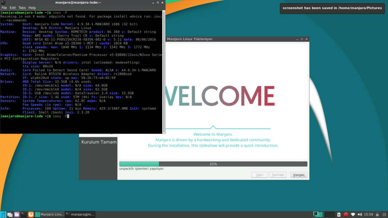
Task: Open the terminal File menu
Action: point(4,8)
